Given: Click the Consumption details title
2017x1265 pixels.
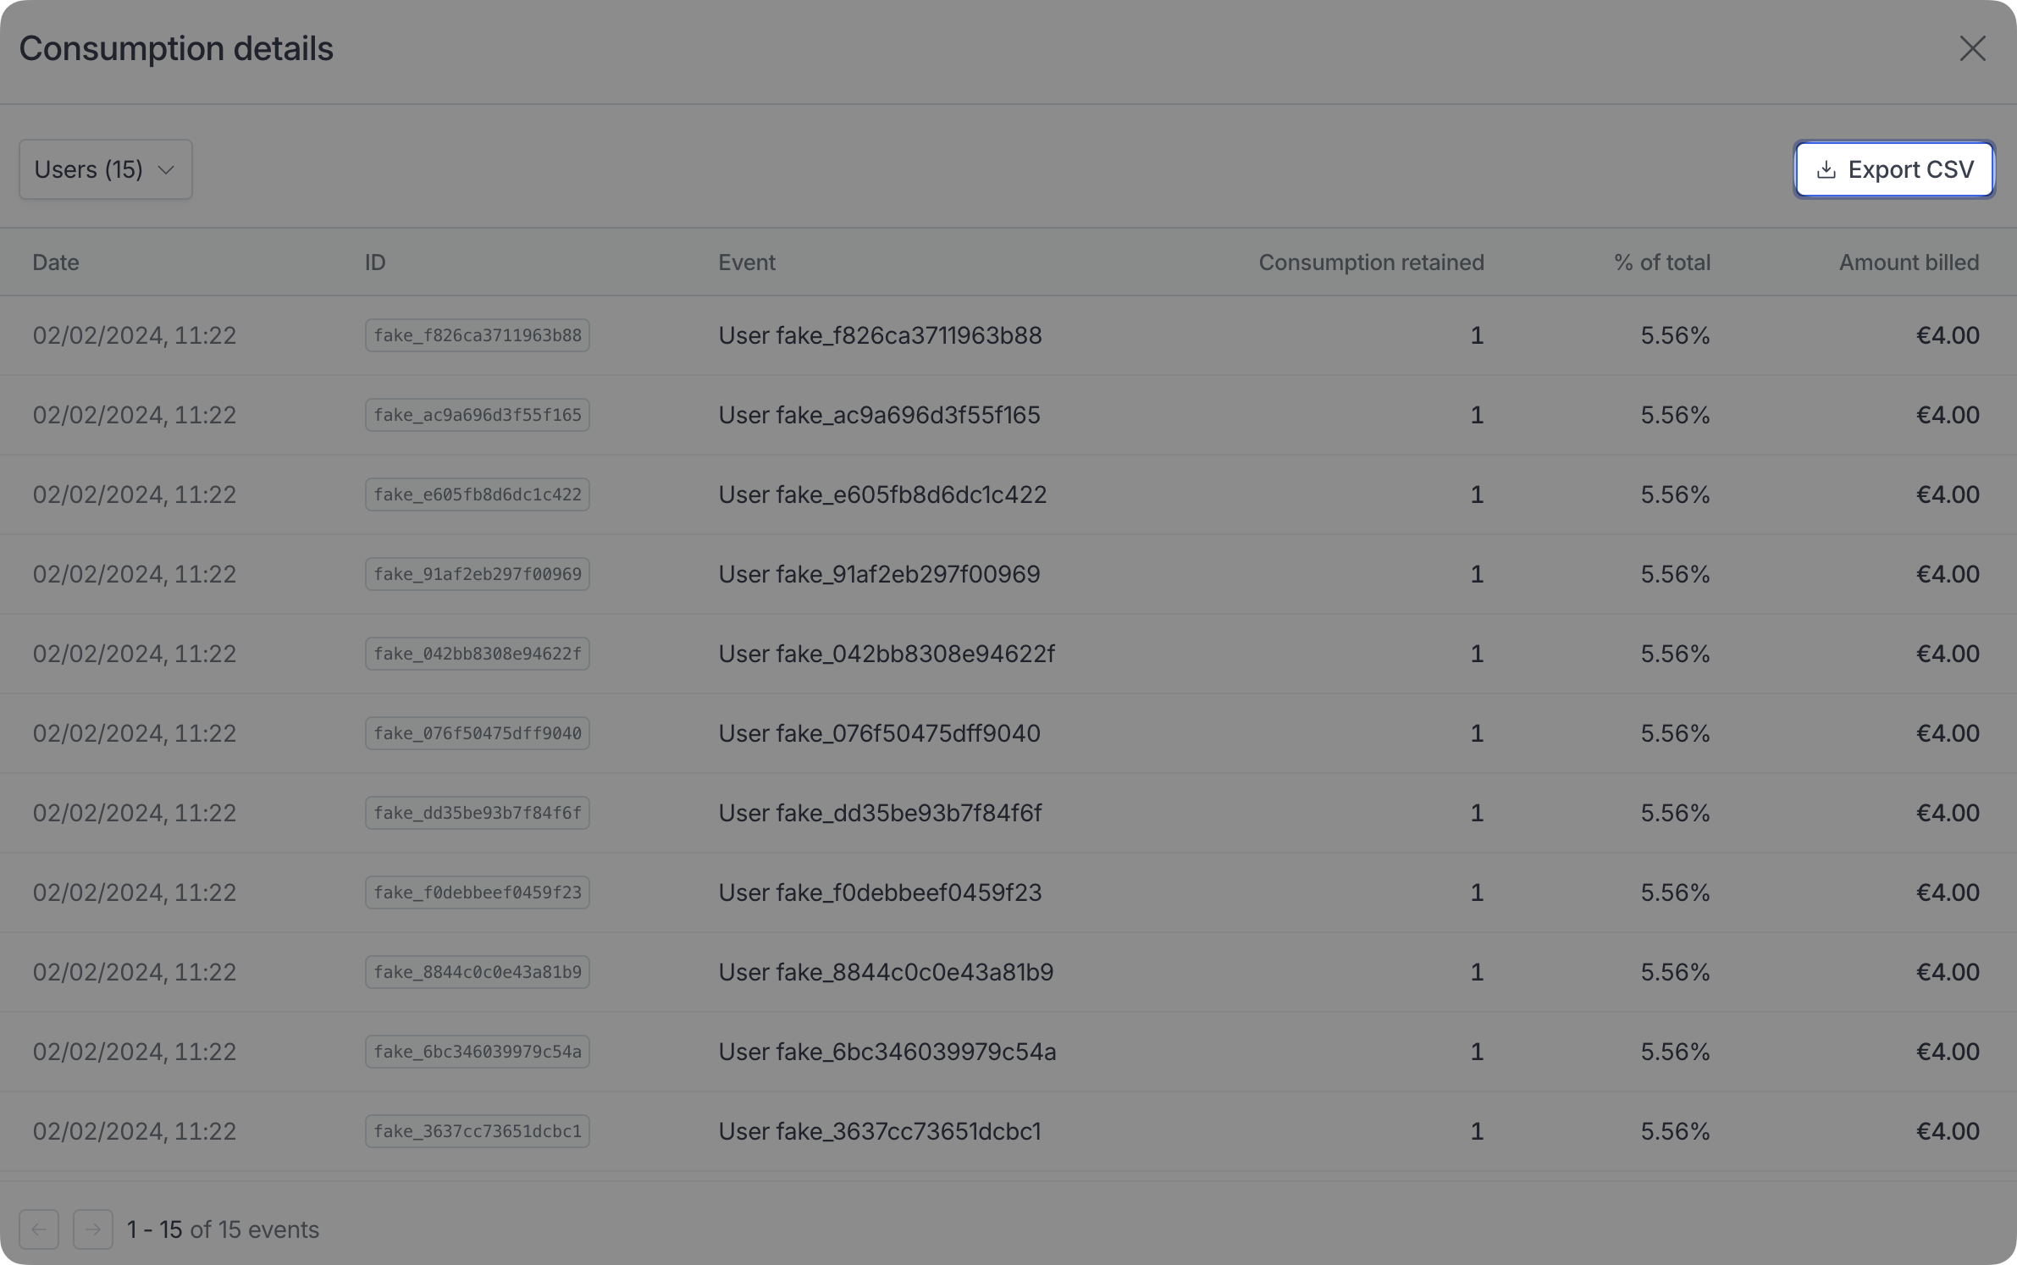Looking at the screenshot, I should click(176, 48).
